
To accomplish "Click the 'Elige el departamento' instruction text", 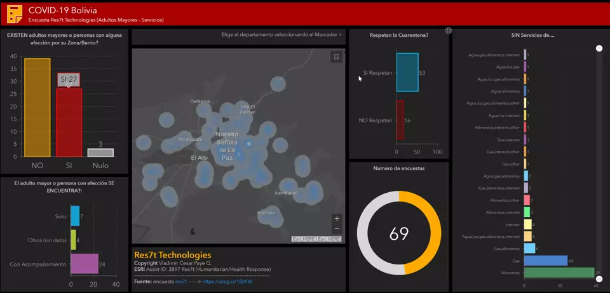I will coord(281,34).
